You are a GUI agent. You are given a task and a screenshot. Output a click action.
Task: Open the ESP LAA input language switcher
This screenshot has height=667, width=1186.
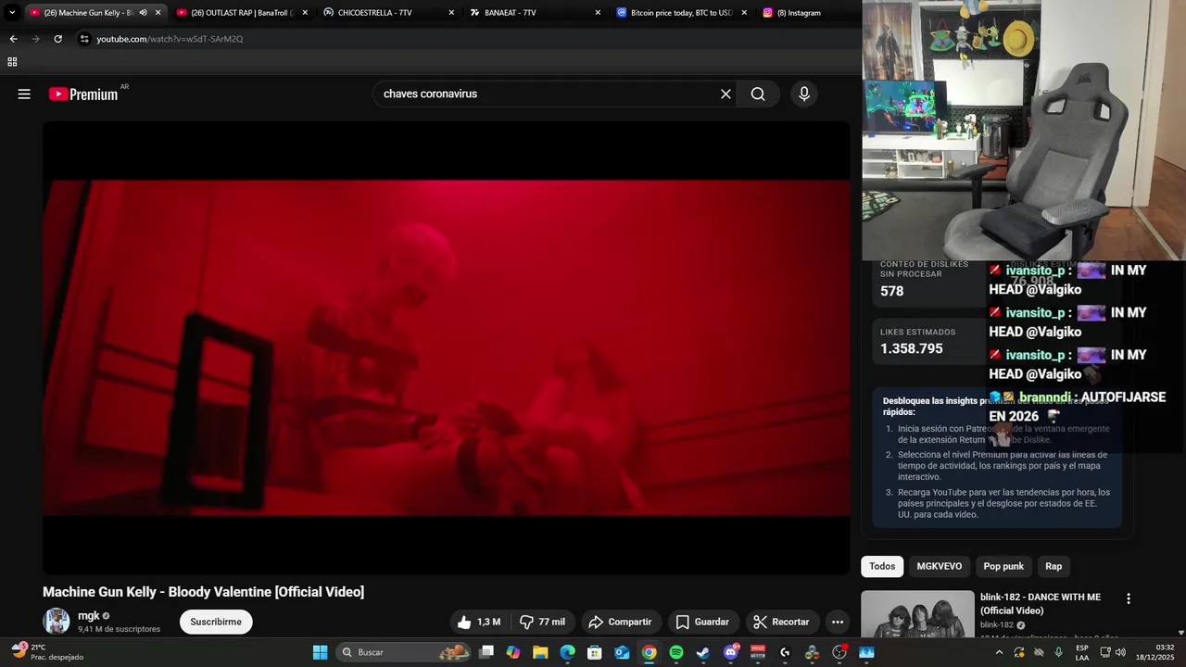(1082, 652)
